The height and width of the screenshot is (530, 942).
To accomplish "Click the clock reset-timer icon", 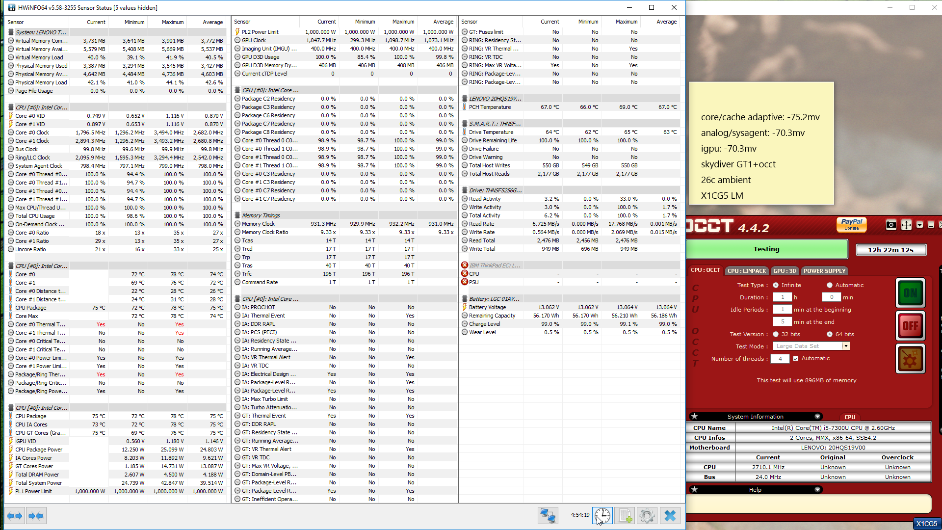I will pos(602,516).
